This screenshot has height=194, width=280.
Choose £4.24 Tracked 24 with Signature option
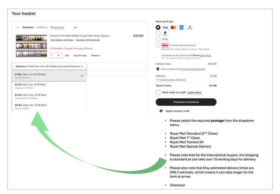[49, 96]
